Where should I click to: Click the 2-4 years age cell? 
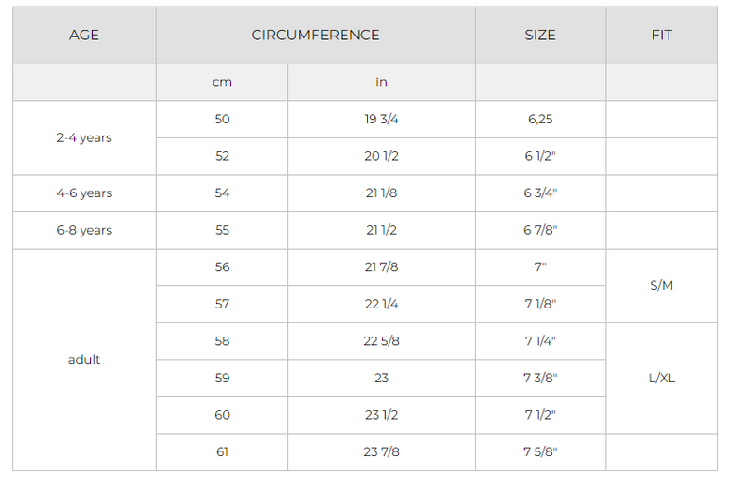coord(84,137)
